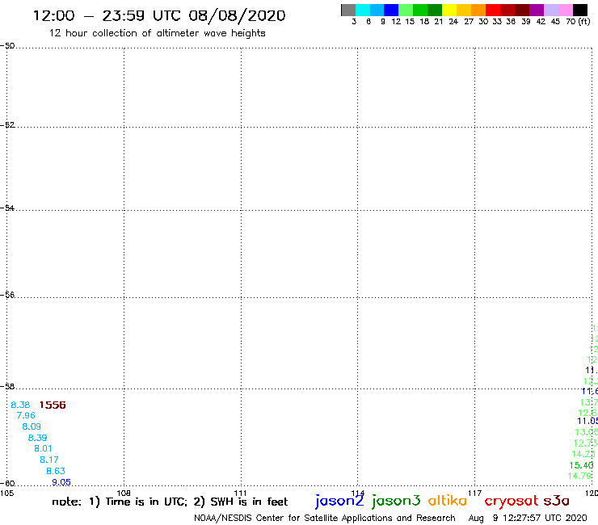This screenshot has height=525, width=598.
Task: Click the longitude axis label '108'
Action: tap(124, 493)
